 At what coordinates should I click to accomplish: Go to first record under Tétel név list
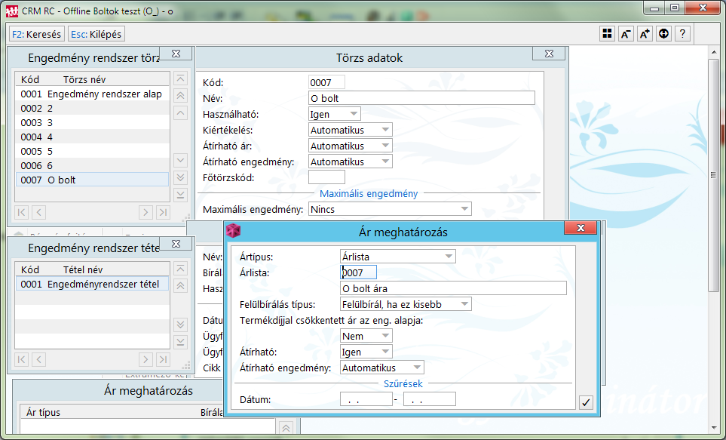21,359
